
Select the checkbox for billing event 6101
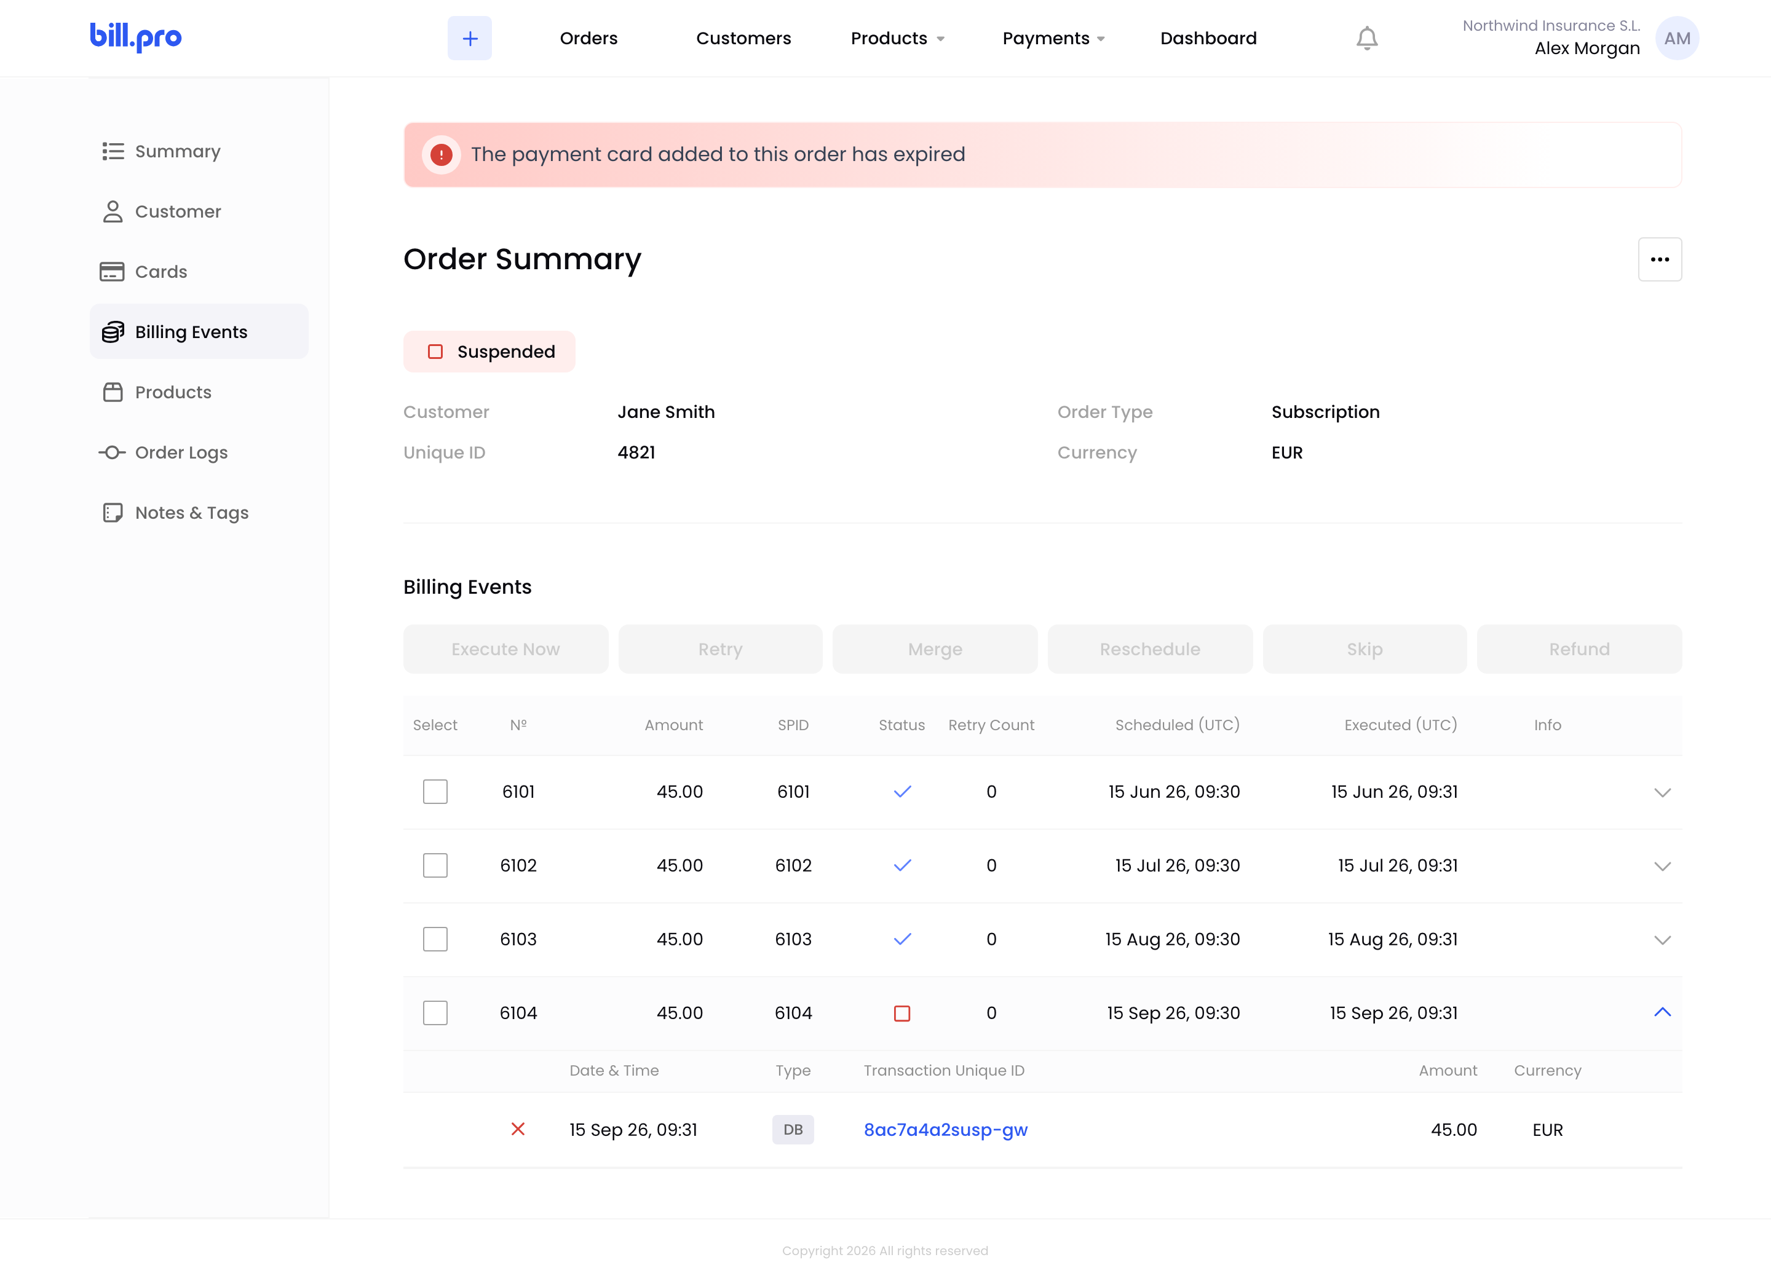(x=435, y=792)
